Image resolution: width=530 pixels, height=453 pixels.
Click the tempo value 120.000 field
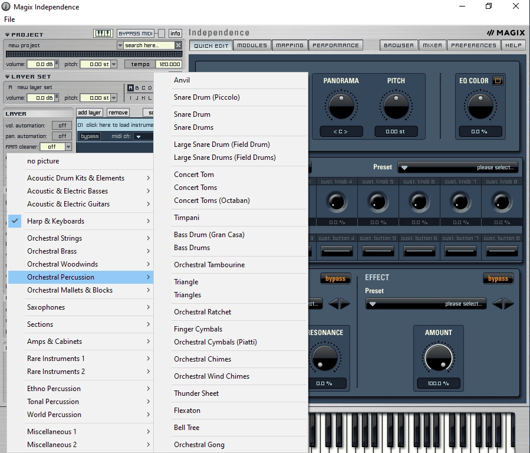(x=169, y=64)
